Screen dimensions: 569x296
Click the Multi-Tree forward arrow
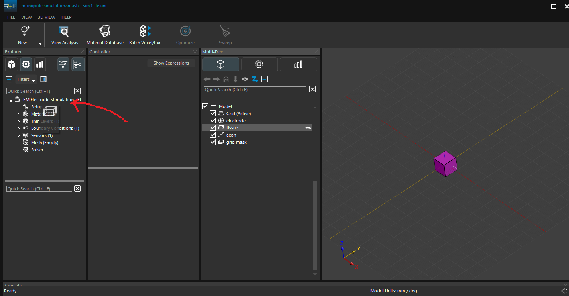tap(217, 79)
